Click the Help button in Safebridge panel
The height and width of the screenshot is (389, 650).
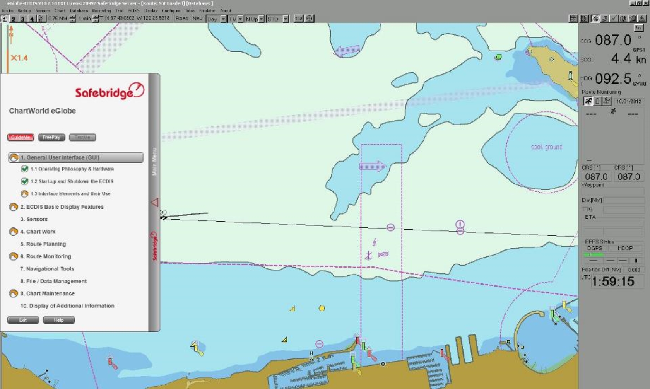pos(59,320)
